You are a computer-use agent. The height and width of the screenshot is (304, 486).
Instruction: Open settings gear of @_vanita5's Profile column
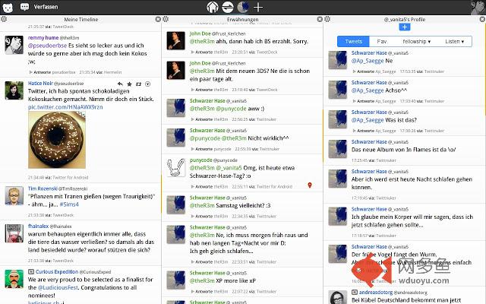click(x=327, y=19)
